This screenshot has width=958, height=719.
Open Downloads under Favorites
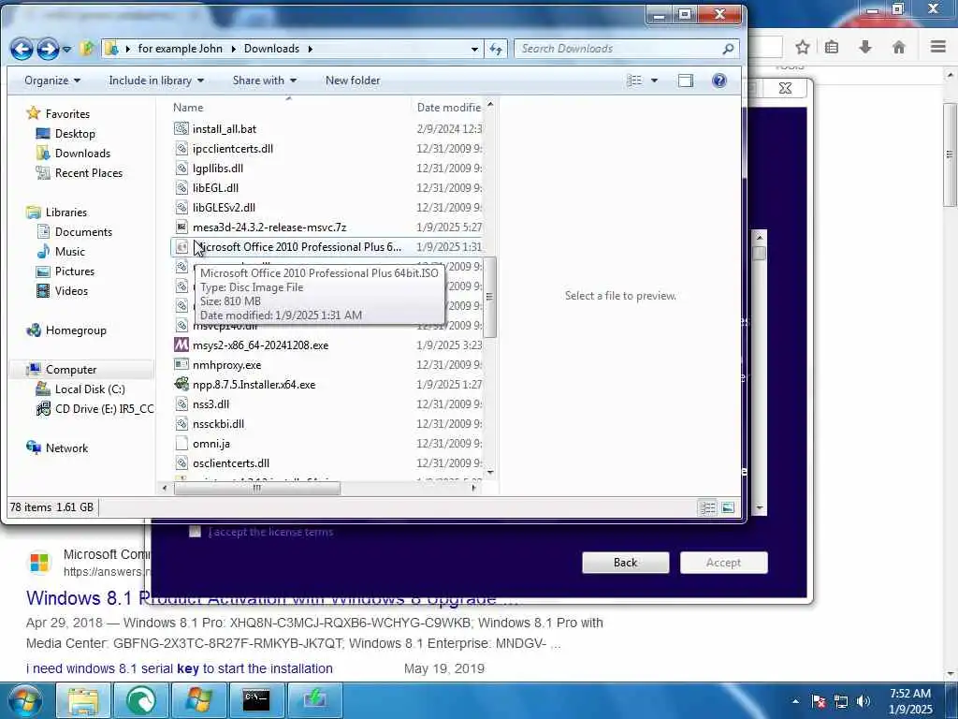coord(82,154)
